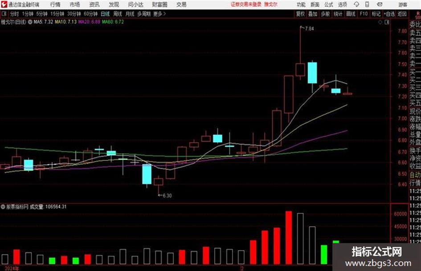Open the 发现 menu
421x271 pixels.
[x=114, y=4]
